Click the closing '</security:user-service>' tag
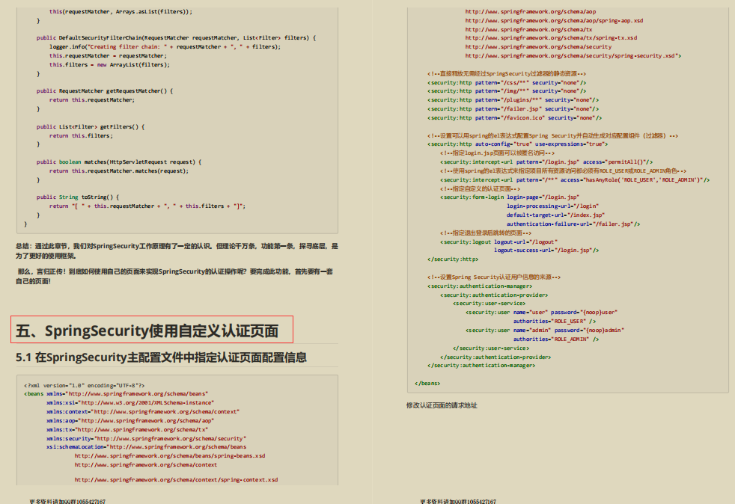This screenshot has width=735, height=504. [491, 348]
